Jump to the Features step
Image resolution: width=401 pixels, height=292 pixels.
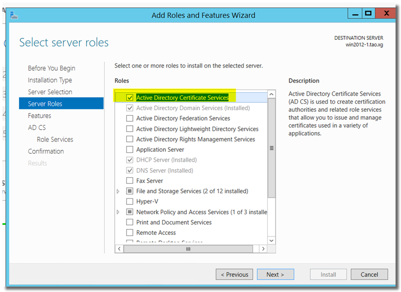tap(40, 116)
